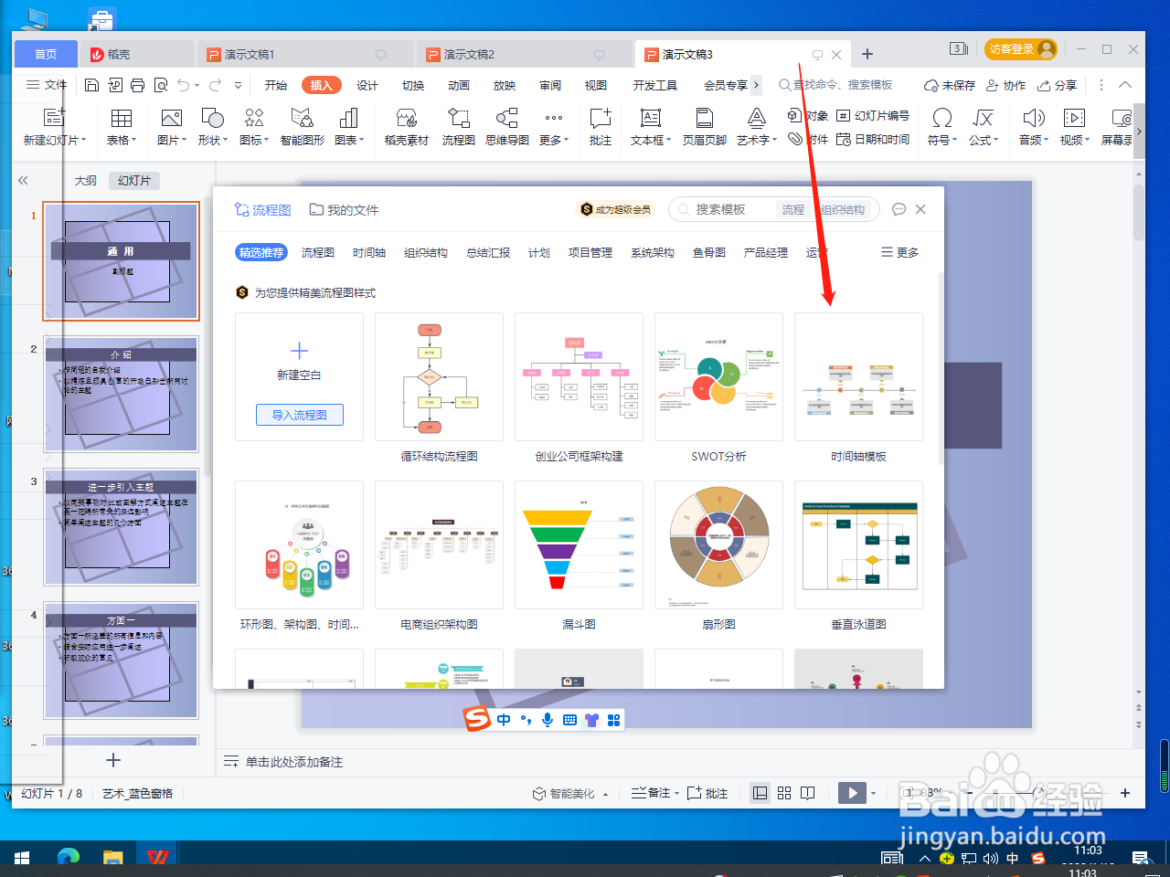Select the 组织结构 category tab
This screenshot has width=1170, height=877.
426,252
